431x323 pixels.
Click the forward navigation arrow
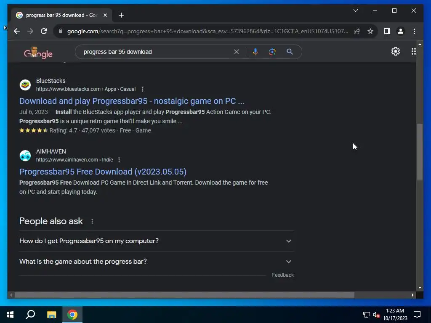[30, 31]
